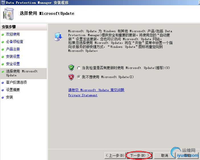Click blue bullet beside 客户反馈选项
Viewport: 200px width, 160px height.
(x=3, y=83)
